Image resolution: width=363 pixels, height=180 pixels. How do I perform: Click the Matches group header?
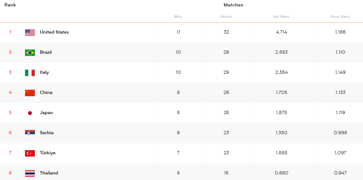click(x=233, y=5)
